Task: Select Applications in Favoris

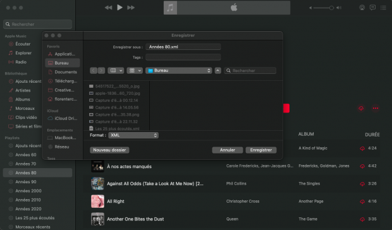Action: (x=63, y=54)
